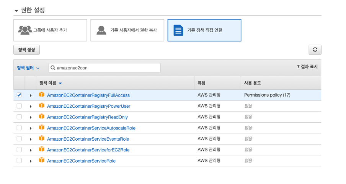Open AmazonEC2ContainerServiceAutoscaleRole policy link
The height and width of the screenshot is (184, 346).
pyautogui.click(x=91, y=128)
